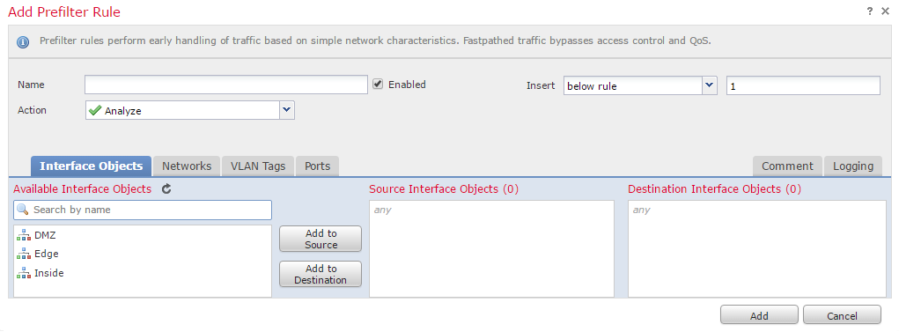Open the Comment tab
The height and width of the screenshot is (332, 899).
click(787, 166)
